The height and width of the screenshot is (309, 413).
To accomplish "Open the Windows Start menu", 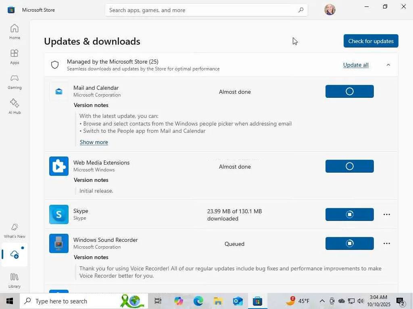I will (10, 301).
